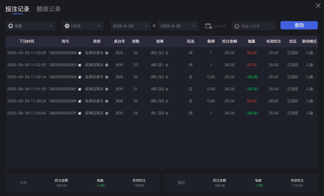Copy the game ID GB092592937F
Image resolution: width=324 pixels, height=196 pixels.
coord(80,113)
